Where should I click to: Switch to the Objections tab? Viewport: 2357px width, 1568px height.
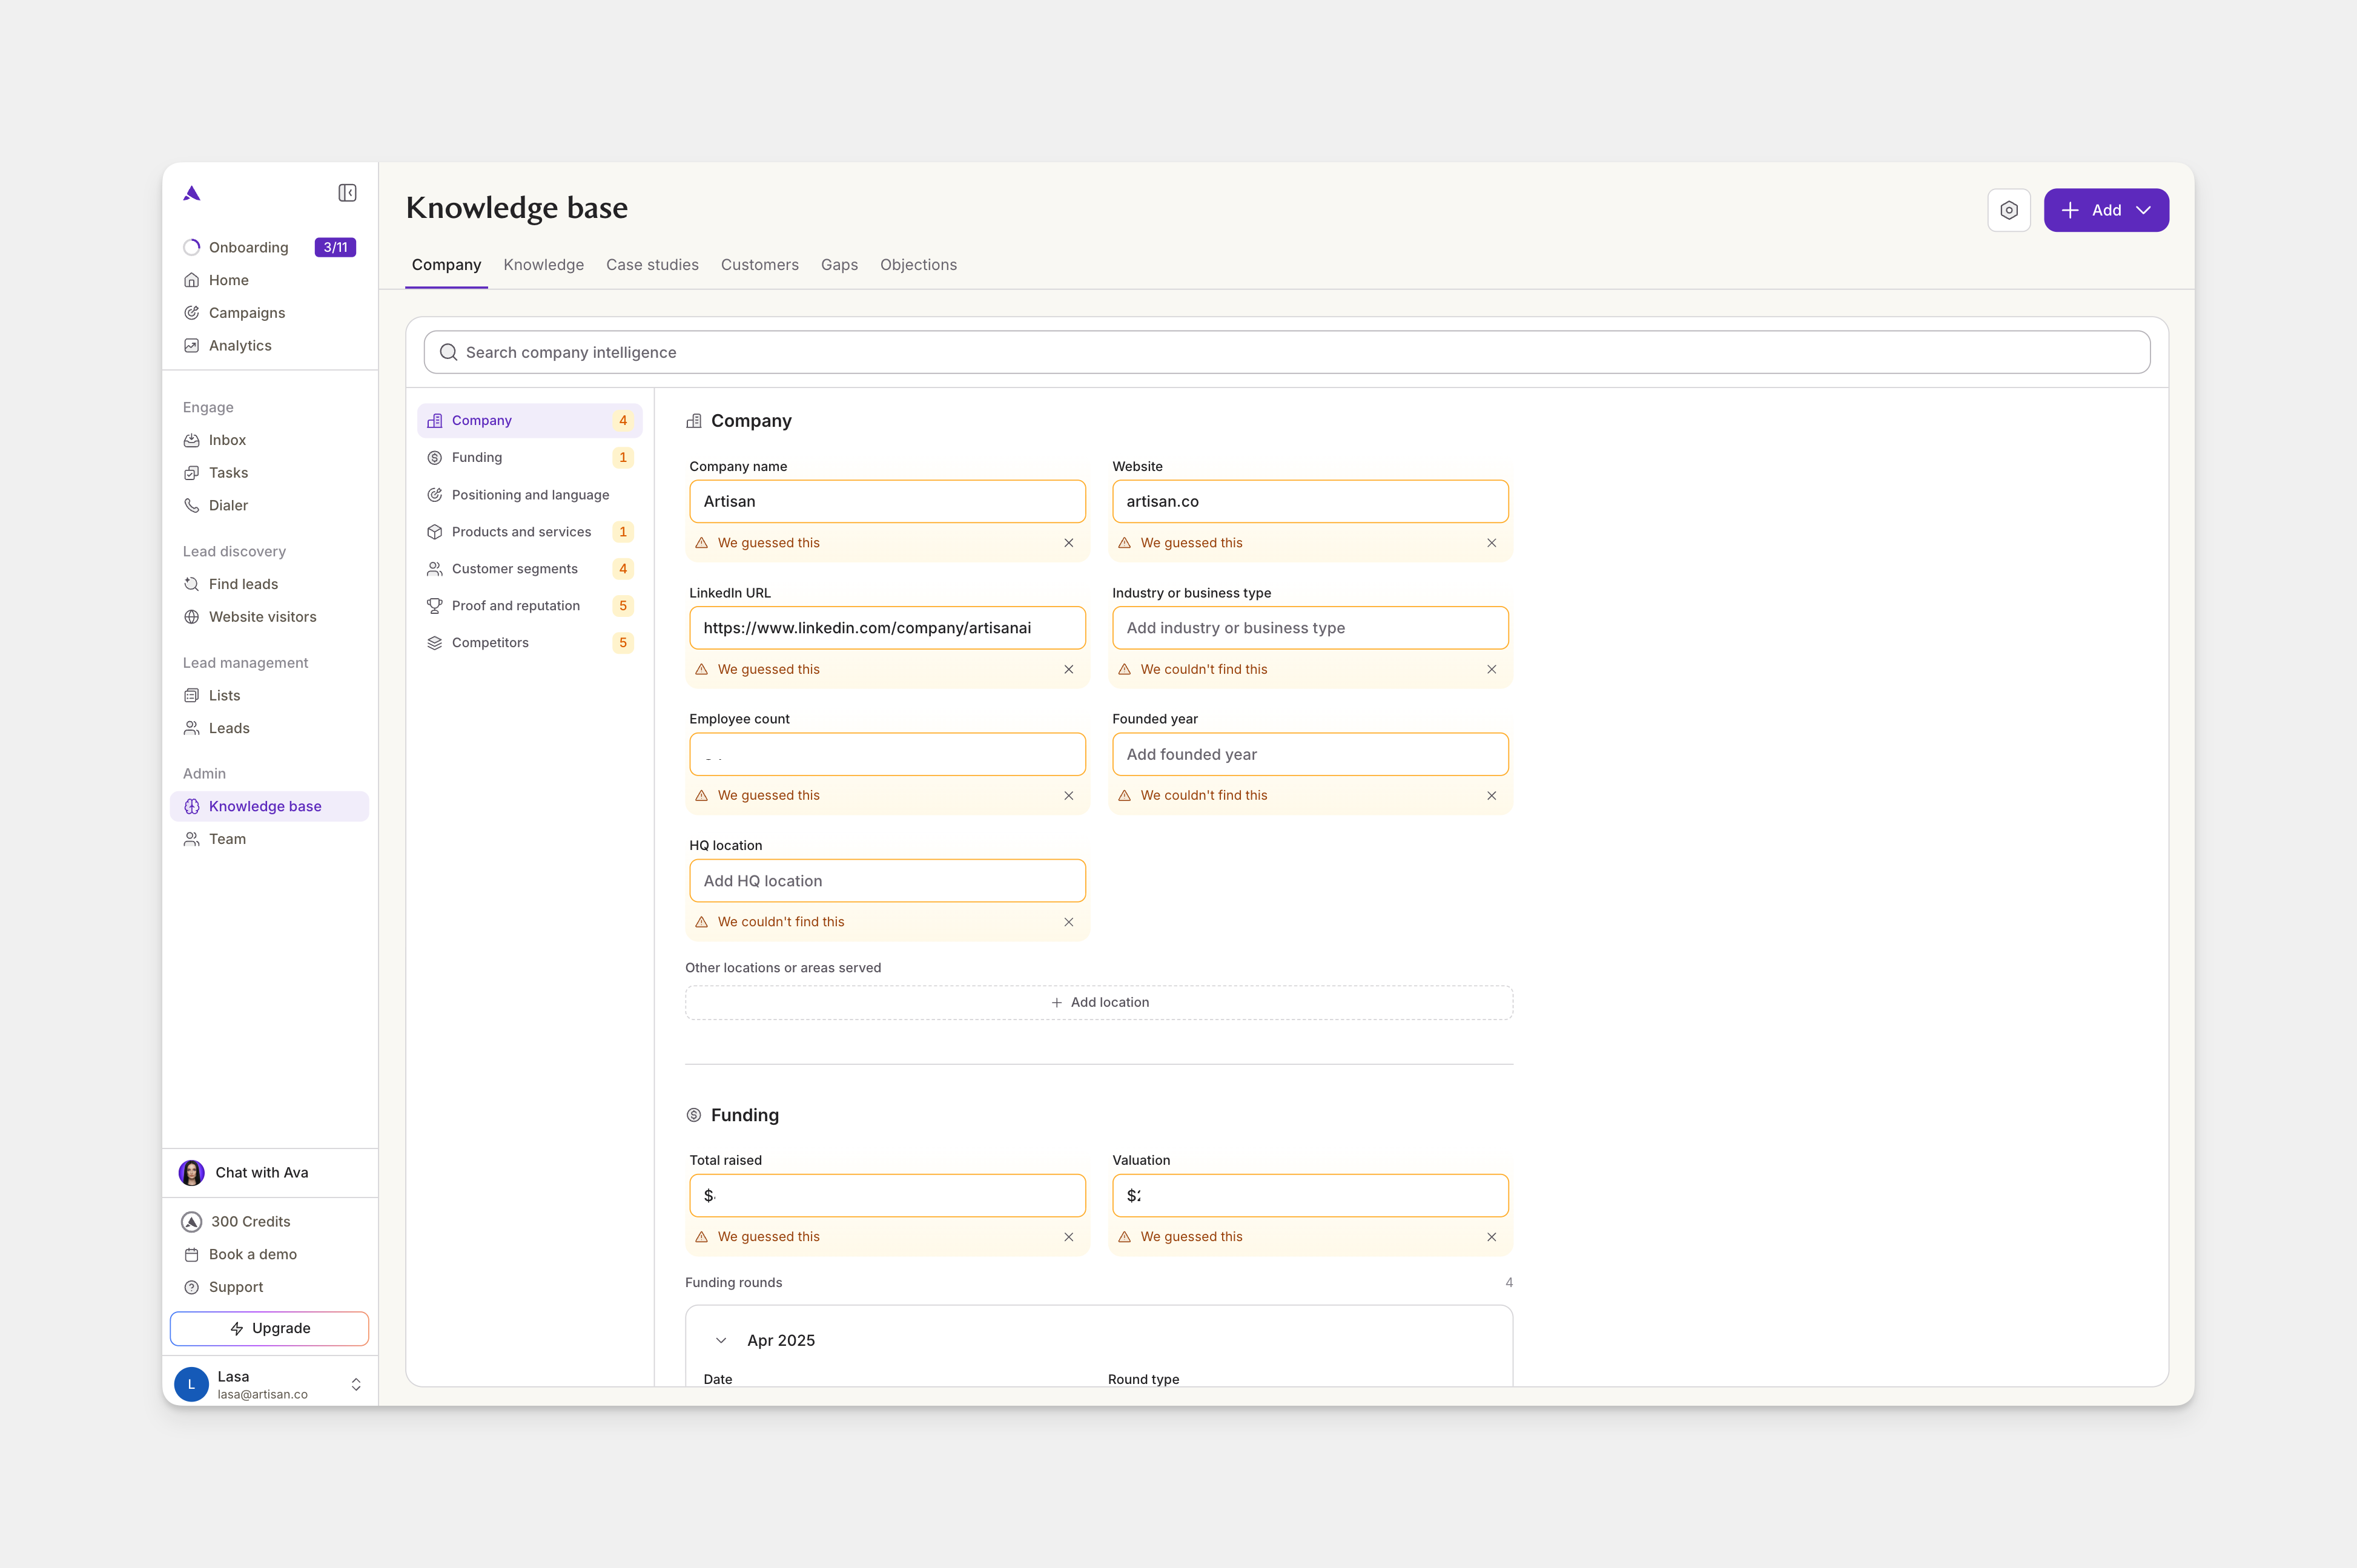pyautogui.click(x=918, y=265)
